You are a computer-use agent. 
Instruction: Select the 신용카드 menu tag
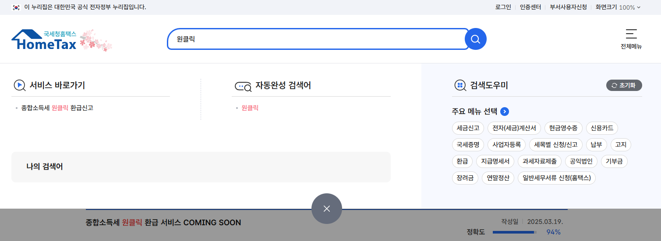pyautogui.click(x=602, y=128)
